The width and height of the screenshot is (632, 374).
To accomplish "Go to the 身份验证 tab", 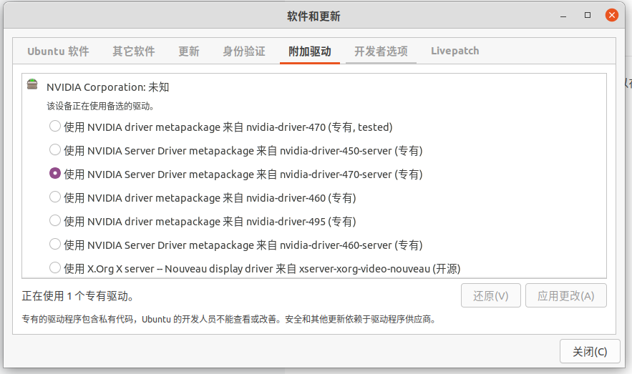I will pyautogui.click(x=244, y=51).
